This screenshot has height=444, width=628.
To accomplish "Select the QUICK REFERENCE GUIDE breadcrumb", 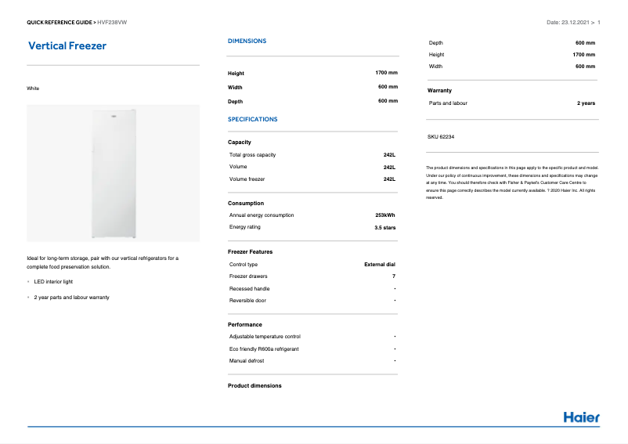I will point(60,22).
